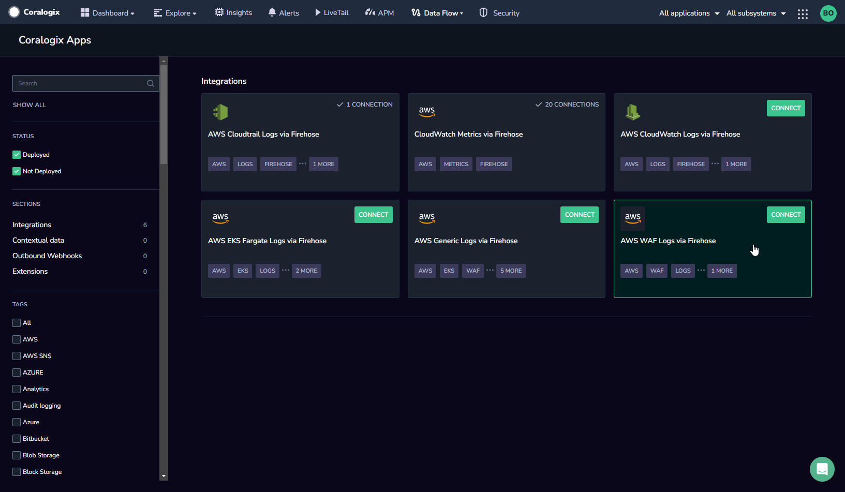
Task: Open the Dashboard menu
Action: coord(108,13)
